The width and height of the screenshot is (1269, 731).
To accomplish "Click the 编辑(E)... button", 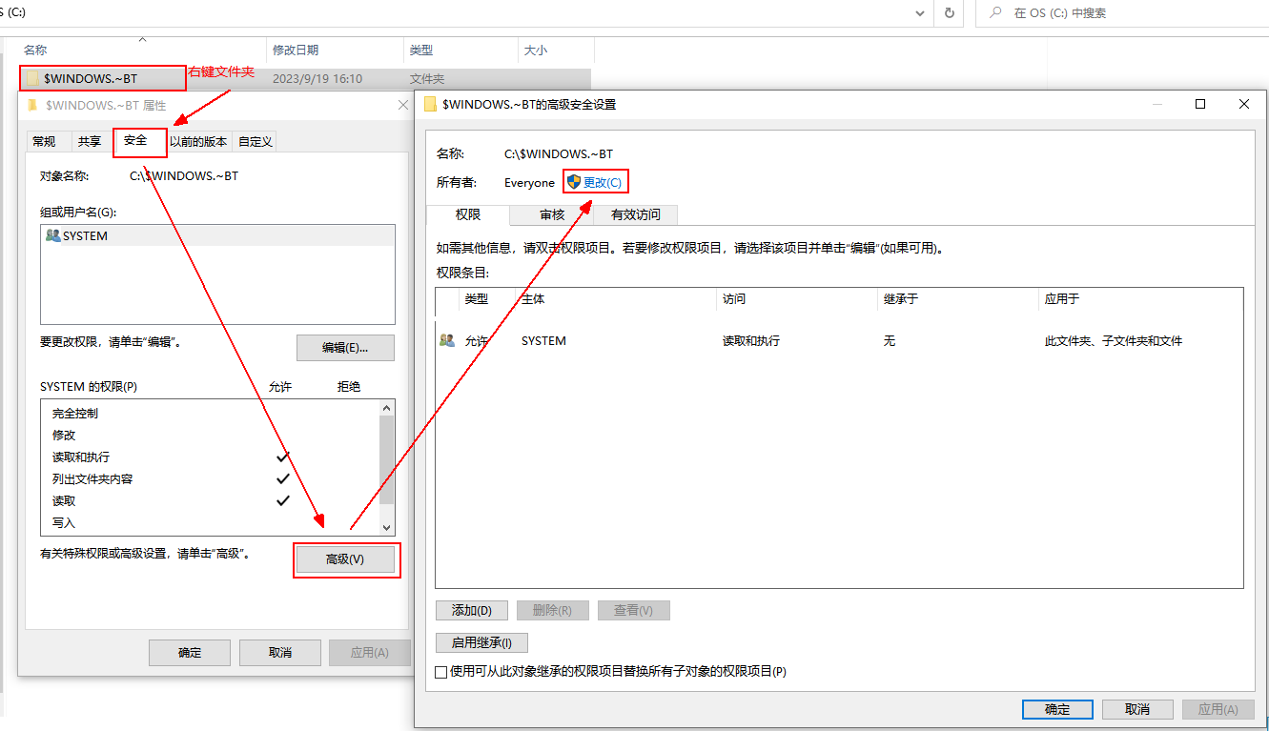I will point(345,348).
